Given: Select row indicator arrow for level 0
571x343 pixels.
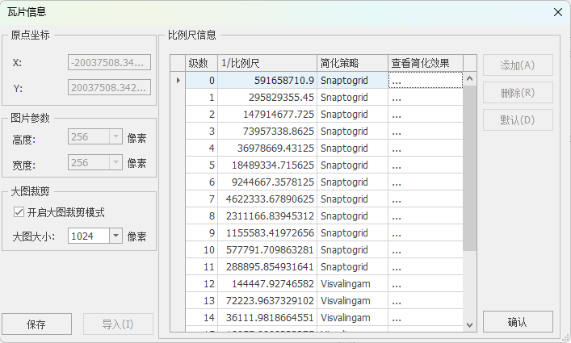Looking at the screenshot, I should pos(178,81).
